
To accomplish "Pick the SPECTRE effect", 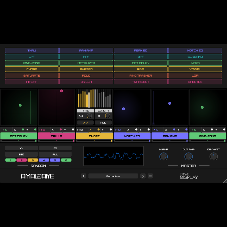I will [x=195, y=82].
